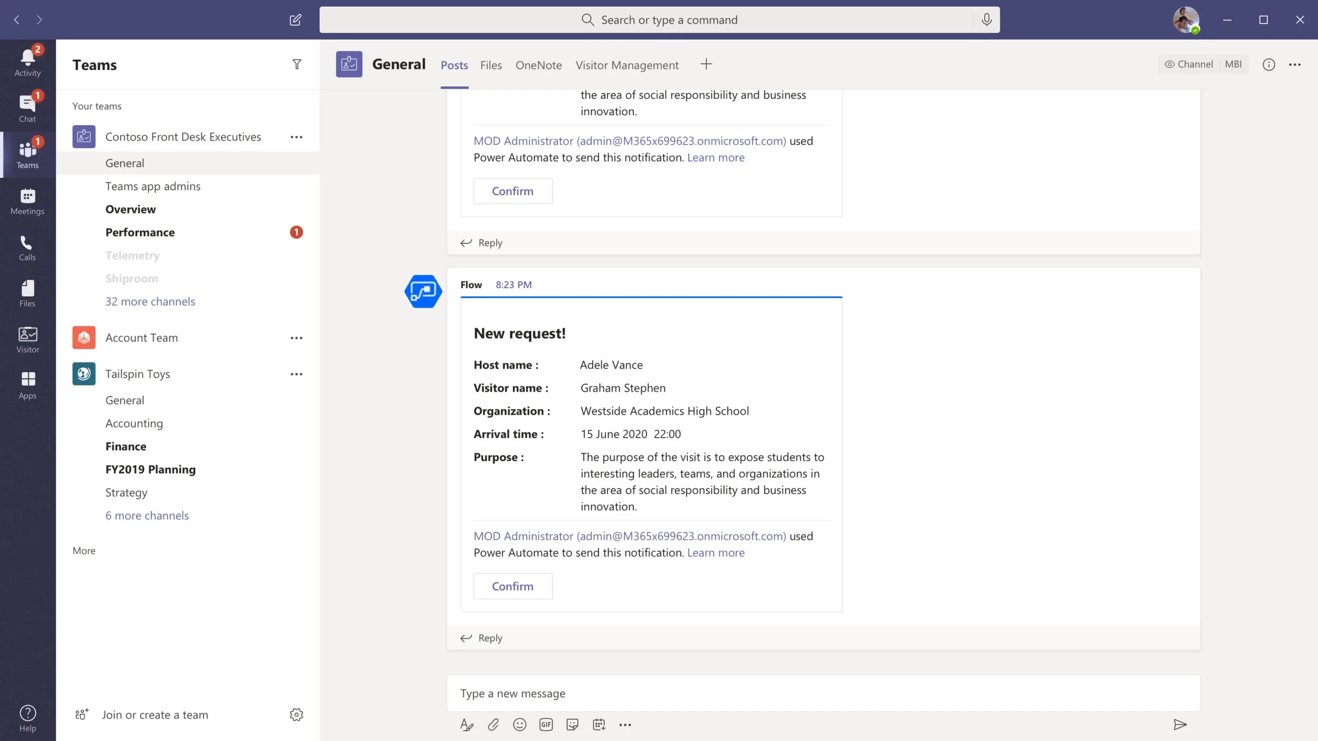Expand more options for Tailspin Toys
Screen dimensions: 1318x741
pyautogui.click(x=297, y=374)
